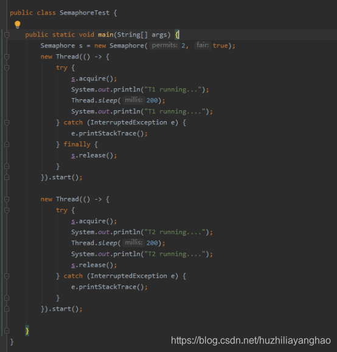Screen dimensions: 337x352
Task: Click the 'permits:' parameter hint
Action: click(165, 45)
